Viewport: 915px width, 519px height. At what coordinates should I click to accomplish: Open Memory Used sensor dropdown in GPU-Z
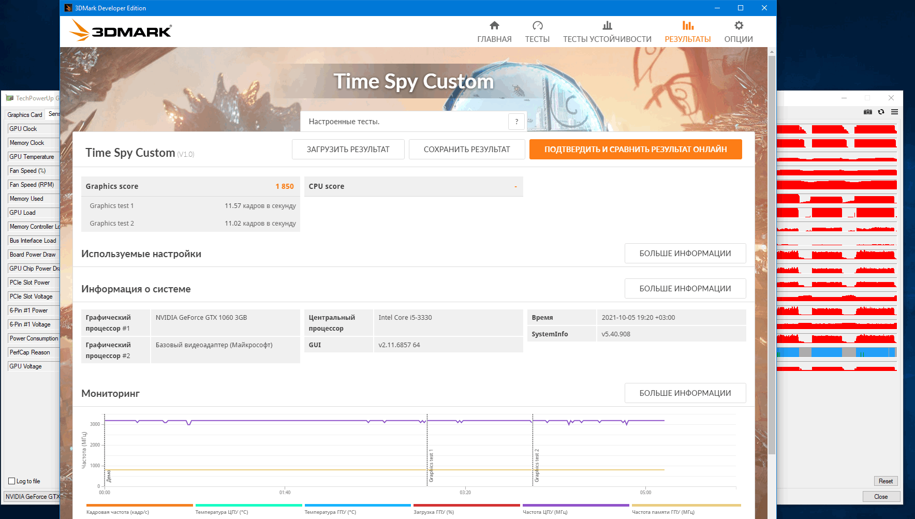pos(34,199)
